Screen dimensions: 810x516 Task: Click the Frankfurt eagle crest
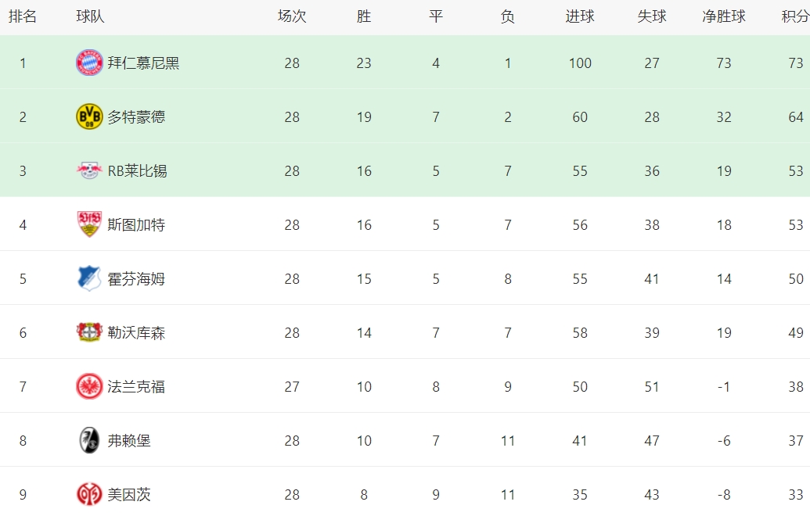pyautogui.click(x=89, y=386)
